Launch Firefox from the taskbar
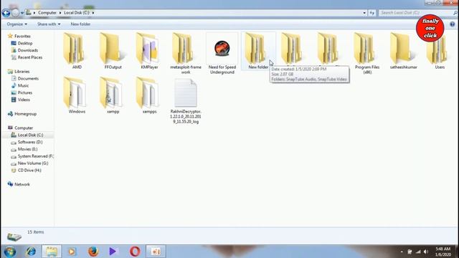This screenshot has width=459, height=258. point(93,252)
